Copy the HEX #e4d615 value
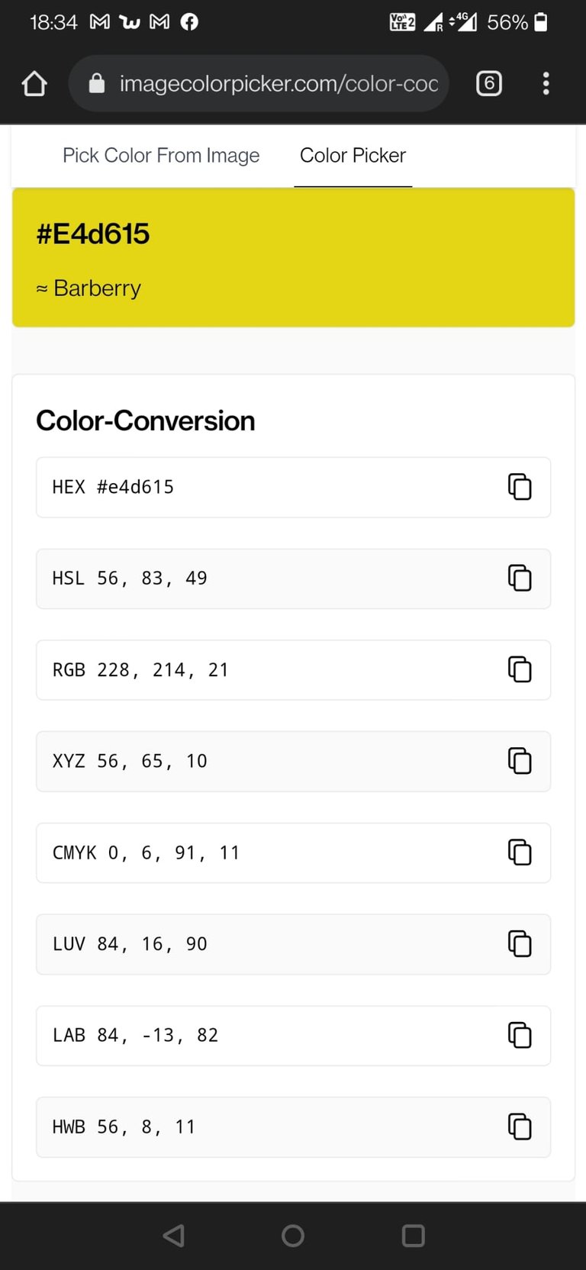586x1270 pixels. [x=520, y=487]
